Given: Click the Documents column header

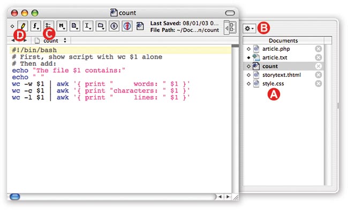Looking at the screenshot, I should pos(283,41).
